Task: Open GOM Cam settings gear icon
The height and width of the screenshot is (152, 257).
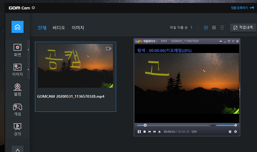Action: coord(33,8)
